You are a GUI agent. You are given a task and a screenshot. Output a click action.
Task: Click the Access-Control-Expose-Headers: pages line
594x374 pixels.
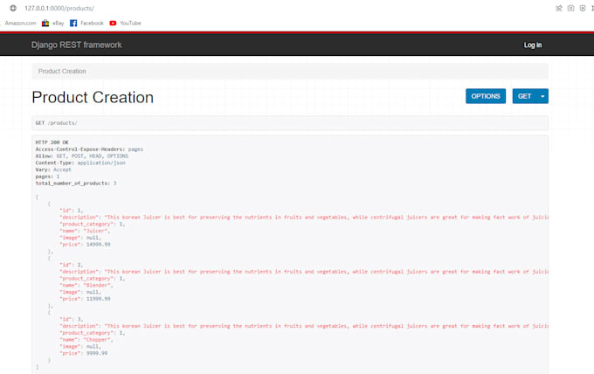(x=89, y=149)
